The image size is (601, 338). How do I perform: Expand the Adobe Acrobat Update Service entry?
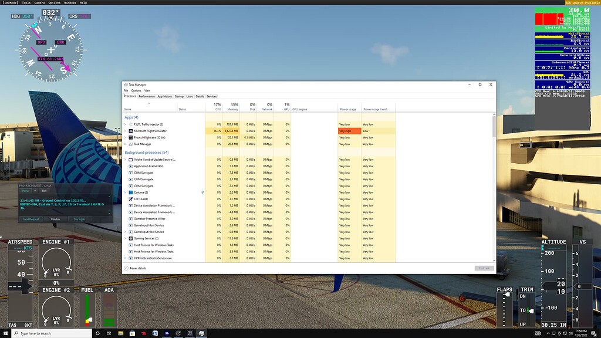click(126, 160)
